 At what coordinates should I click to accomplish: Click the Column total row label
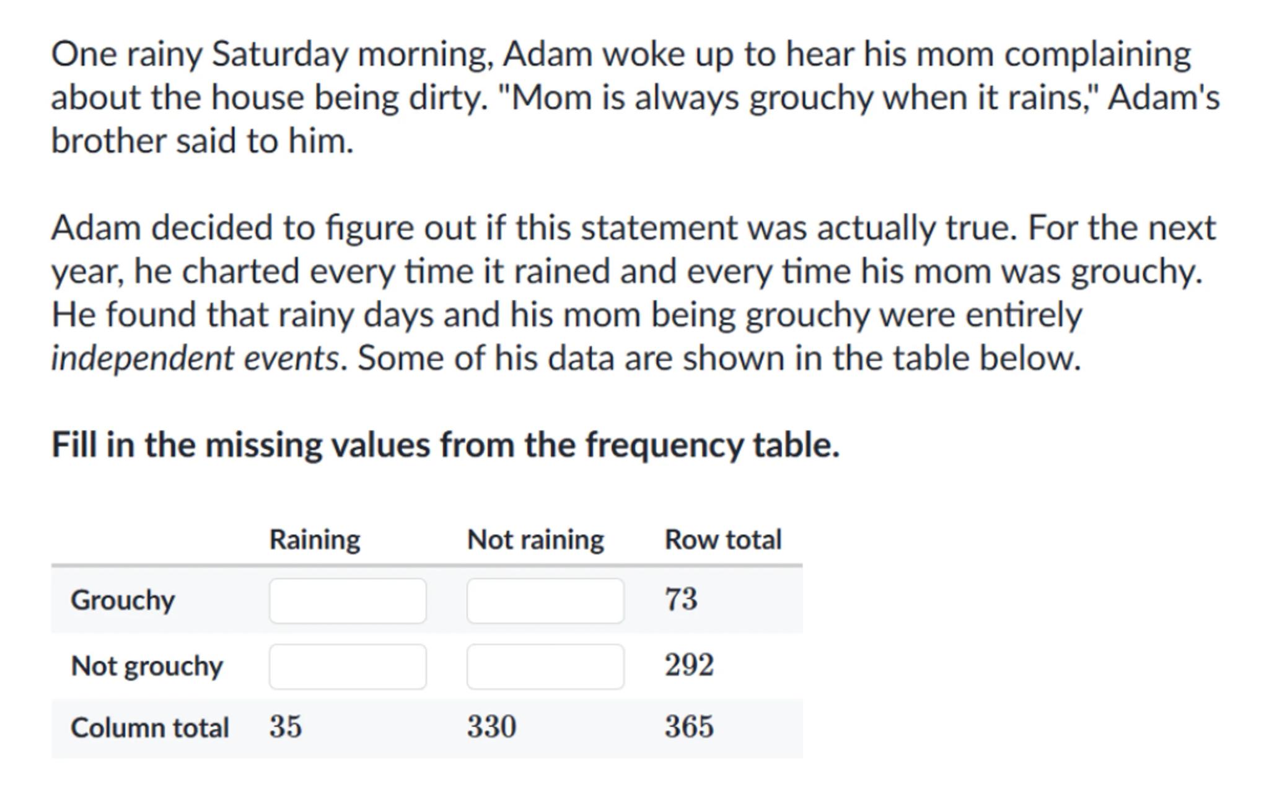tap(150, 727)
